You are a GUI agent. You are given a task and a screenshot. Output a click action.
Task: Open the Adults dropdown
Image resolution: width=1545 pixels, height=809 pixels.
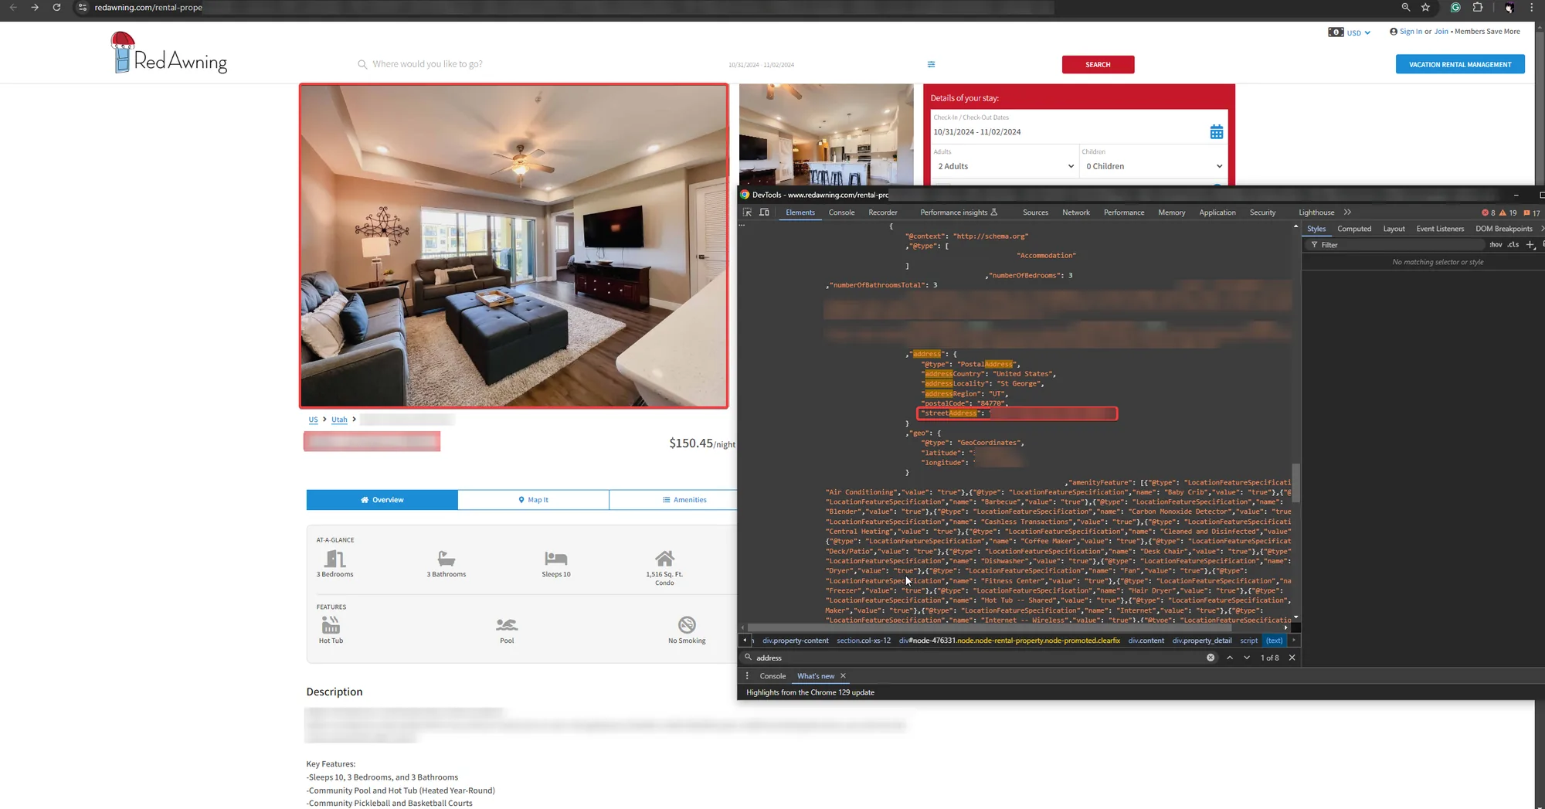click(x=1004, y=166)
